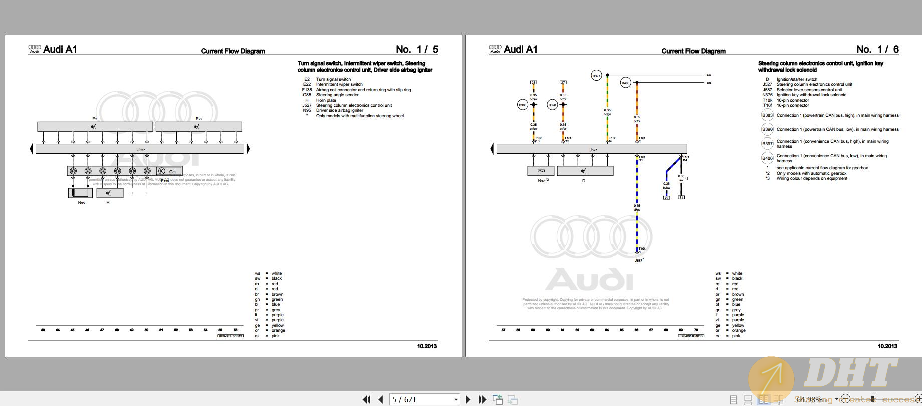Click the previous view icon
Screen dimensions: 922x406
click(498, 399)
